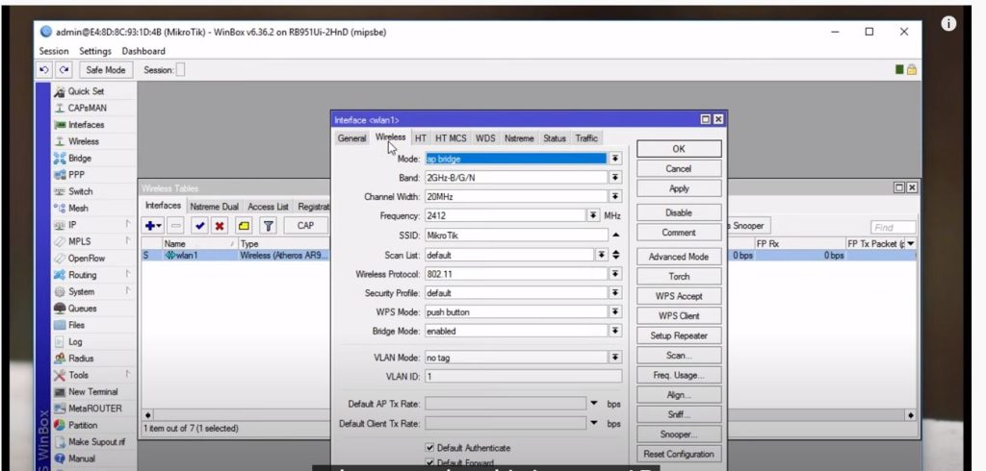
Task: Click the VLAN ID field
Action: (x=523, y=376)
